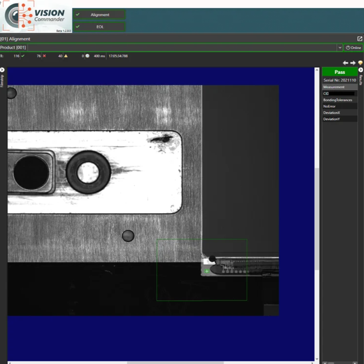Pop out the Alignment view window
This screenshot has height=364, width=364.
360,39
